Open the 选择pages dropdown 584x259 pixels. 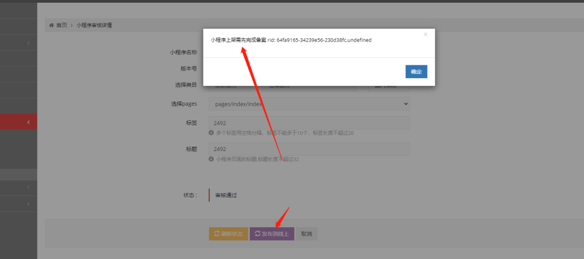309,104
